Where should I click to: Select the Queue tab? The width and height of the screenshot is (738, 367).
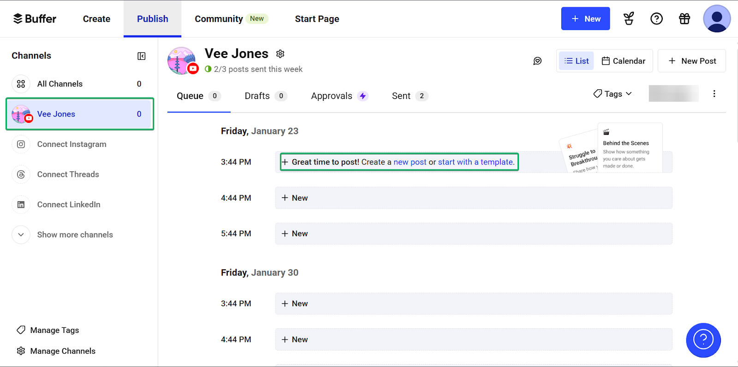(x=199, y=96)
